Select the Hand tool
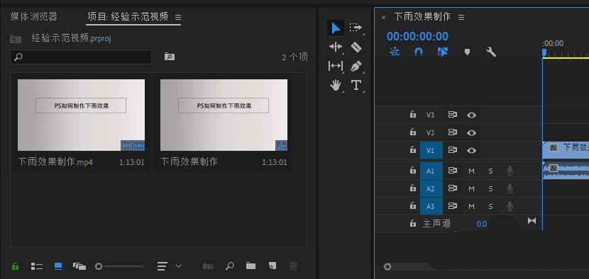This screenshot has height=279, width=589. tap(336, 86)
